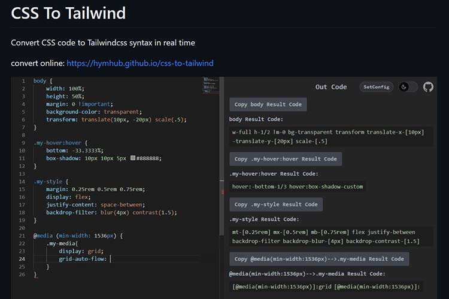Click 'grid-auto-flow:' code line
Image resolution: width=449 pixels, height=299 pixels.
tap(83, 259)
